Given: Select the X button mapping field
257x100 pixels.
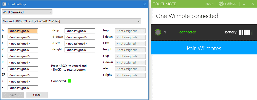Looking at the screenshot, I should (x=23, y=44).
